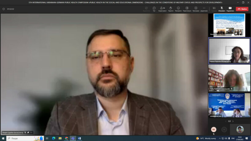Select Gaby Feldmann's video thumbnail
This screenshot has width=251, height=141.
pyautogui.click(x=229, y=78)
